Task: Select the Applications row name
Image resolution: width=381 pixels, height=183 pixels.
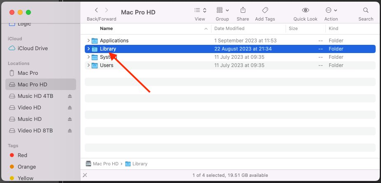Action: click(x=114, y=41)
